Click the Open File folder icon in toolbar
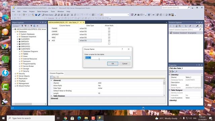 tap(33, 15)
